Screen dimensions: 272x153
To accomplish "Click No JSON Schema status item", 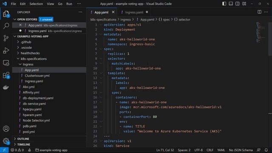I will point(241,150).
